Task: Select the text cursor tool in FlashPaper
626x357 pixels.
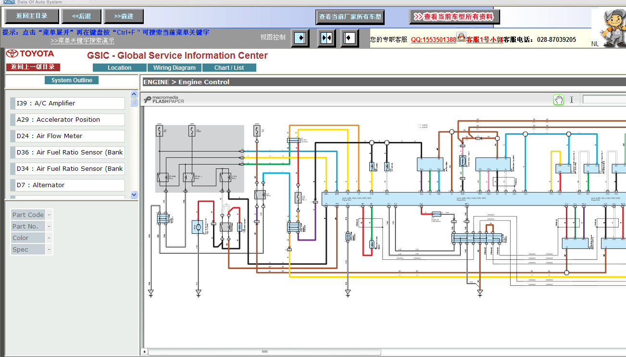Action: tap(572, 100)
